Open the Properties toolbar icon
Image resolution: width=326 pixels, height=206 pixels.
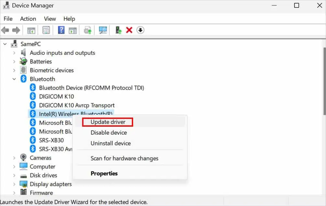(46, 30)
